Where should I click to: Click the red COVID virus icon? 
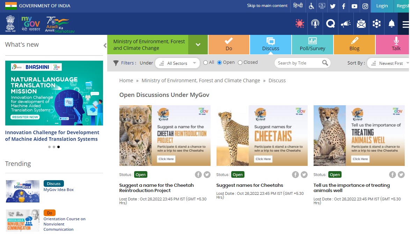pyautogui.click(x=300, y=24)
